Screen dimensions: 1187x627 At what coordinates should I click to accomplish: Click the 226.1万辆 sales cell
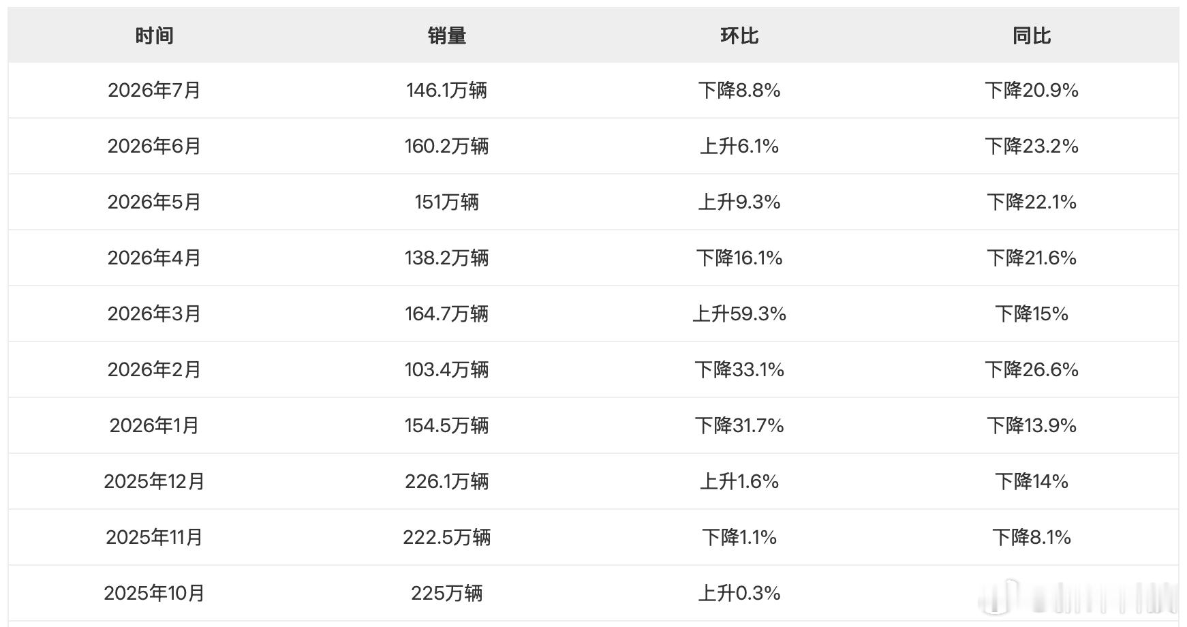tap(446, 481)
